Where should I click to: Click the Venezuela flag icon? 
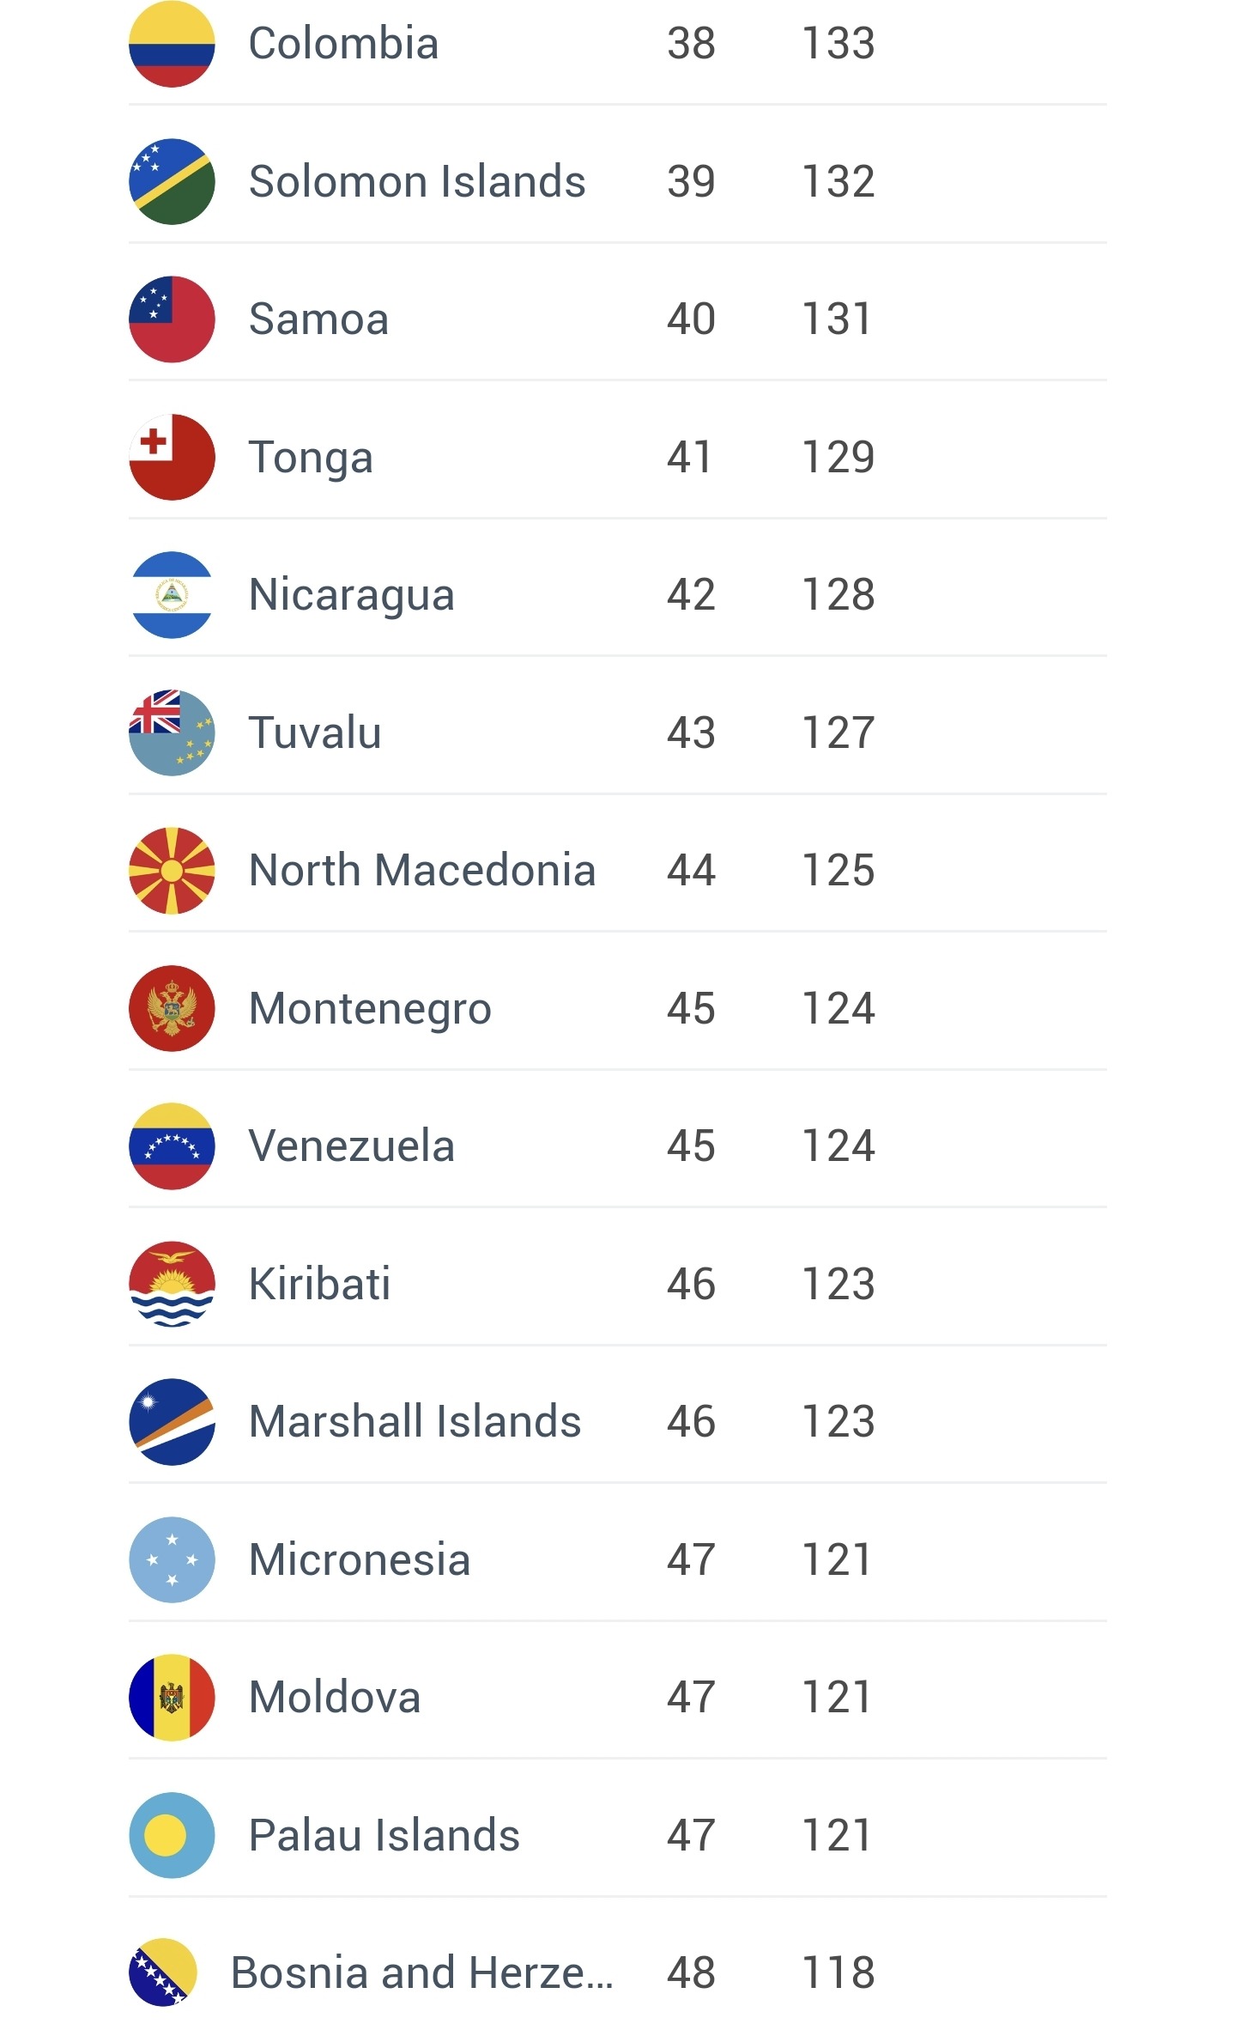point(172,1146)
